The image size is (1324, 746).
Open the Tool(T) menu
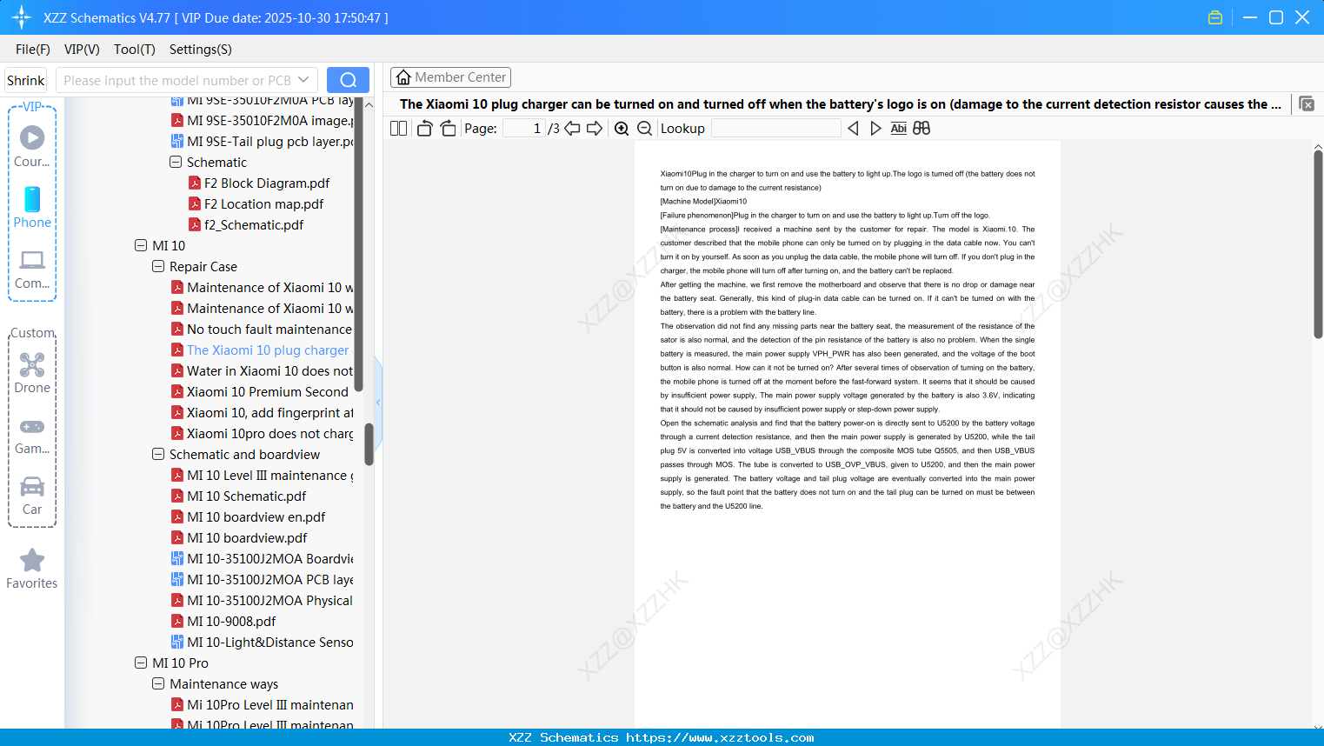click(x=135, y=50)
